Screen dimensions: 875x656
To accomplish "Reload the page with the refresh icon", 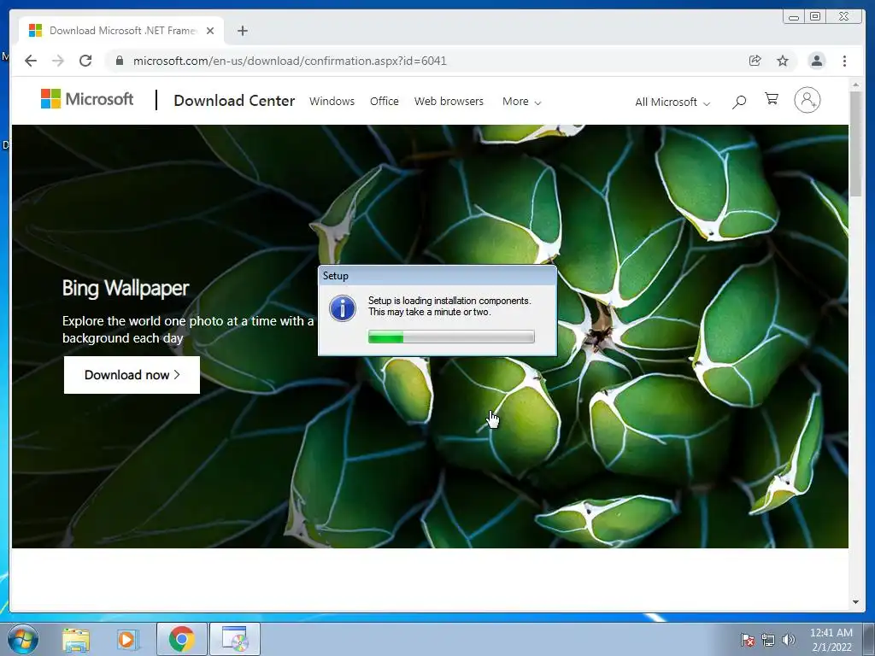I will coord(85,61).
